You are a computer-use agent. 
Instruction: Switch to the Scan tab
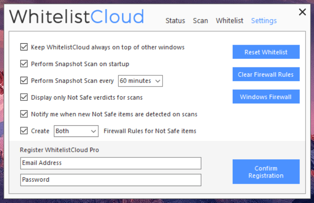pos(201,21)
